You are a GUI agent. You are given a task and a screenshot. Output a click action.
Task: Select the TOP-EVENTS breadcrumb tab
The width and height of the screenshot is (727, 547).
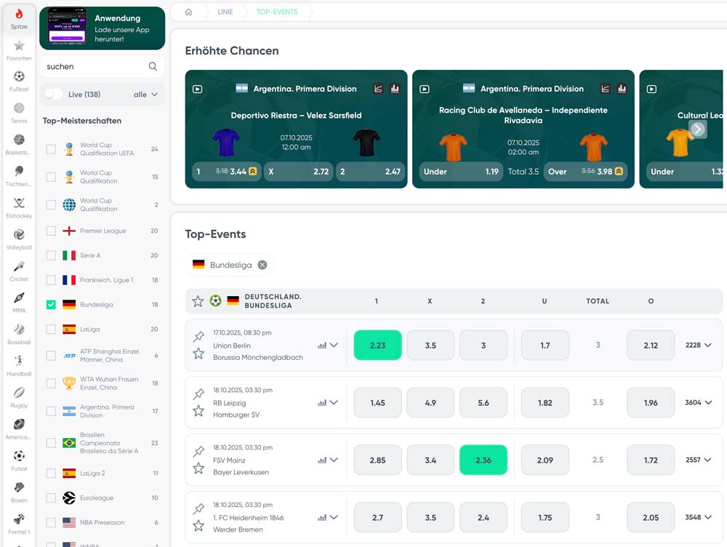pos(277,12)
